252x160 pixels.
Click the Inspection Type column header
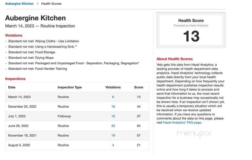[69, 87]
